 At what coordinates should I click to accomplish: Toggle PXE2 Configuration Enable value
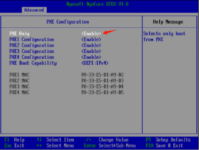(x=91, y=45)
